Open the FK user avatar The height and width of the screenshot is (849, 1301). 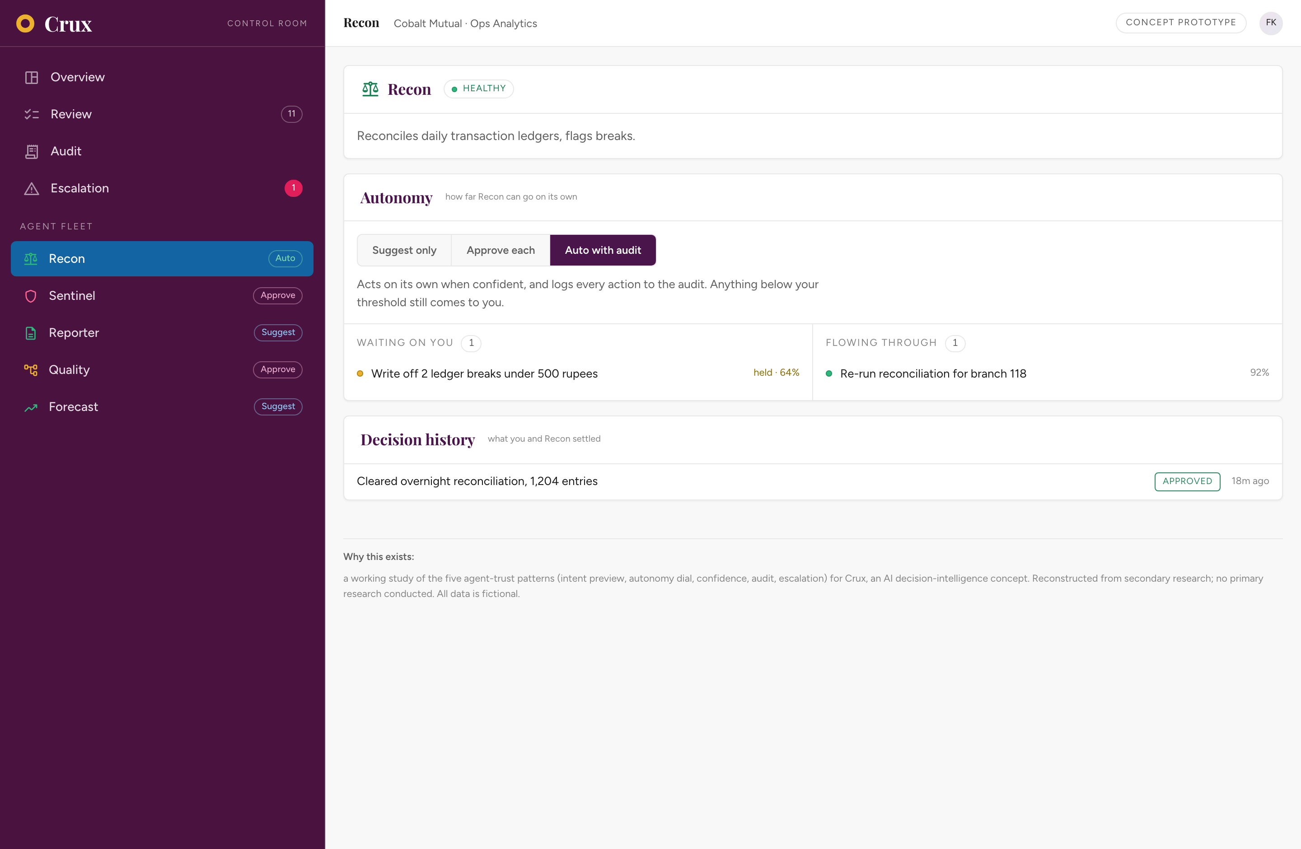1271,23
